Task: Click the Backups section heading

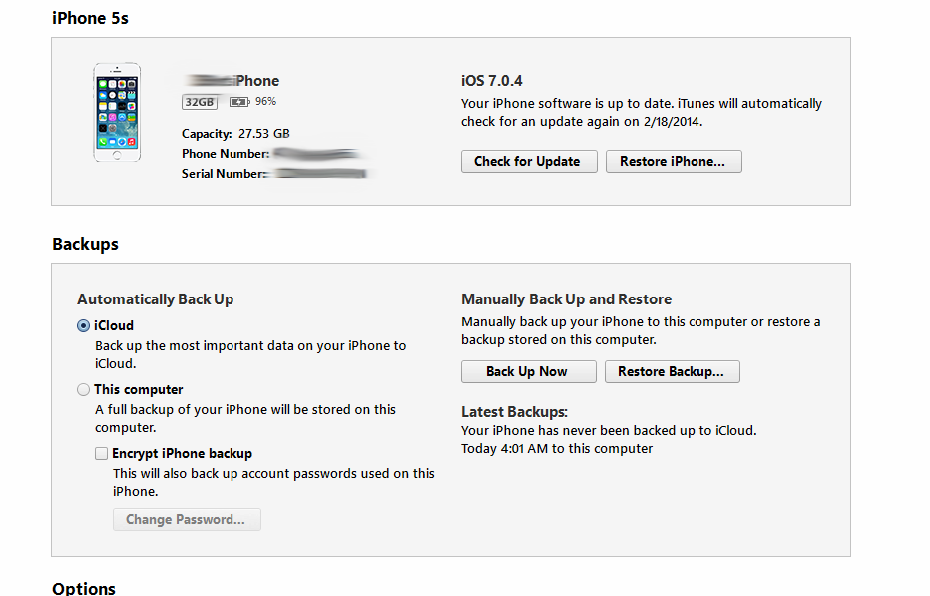Action: tap(86, 244)
